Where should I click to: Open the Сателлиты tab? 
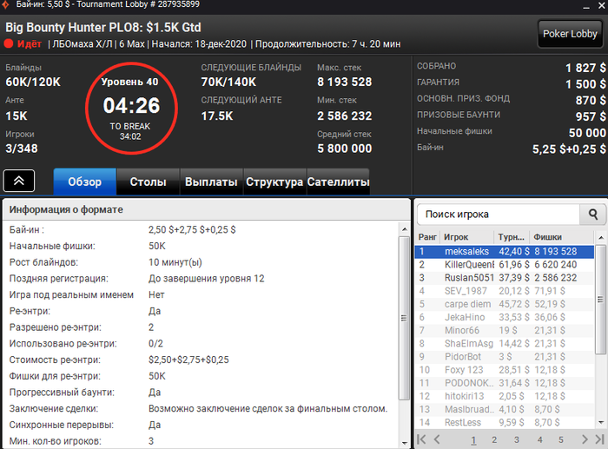338,182
